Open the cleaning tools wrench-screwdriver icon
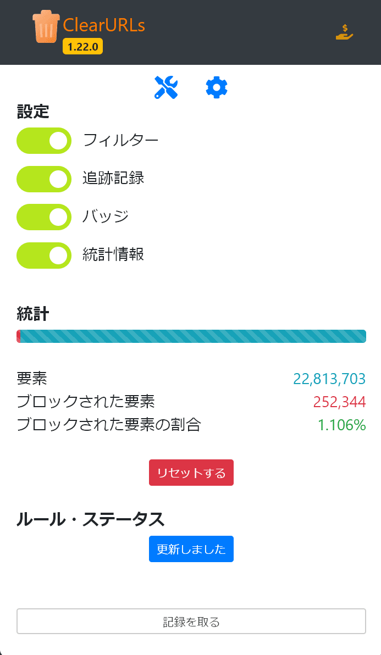The height and width of the screenshot is (655, 381). coord(166,88)
